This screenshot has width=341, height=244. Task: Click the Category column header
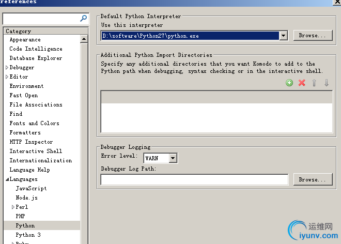point(46,31)
